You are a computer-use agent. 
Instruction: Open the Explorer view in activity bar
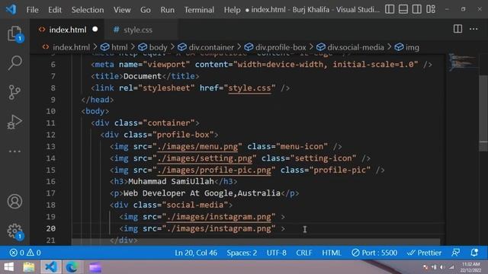tap(14, 33)
